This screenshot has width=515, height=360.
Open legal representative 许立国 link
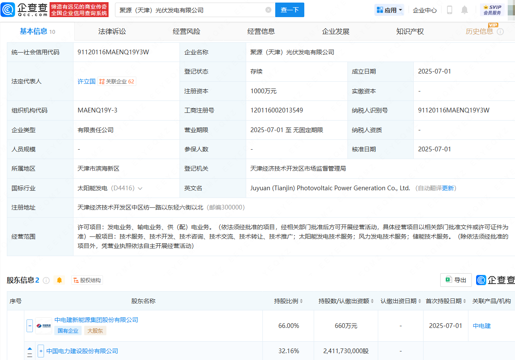click(87, 81)
